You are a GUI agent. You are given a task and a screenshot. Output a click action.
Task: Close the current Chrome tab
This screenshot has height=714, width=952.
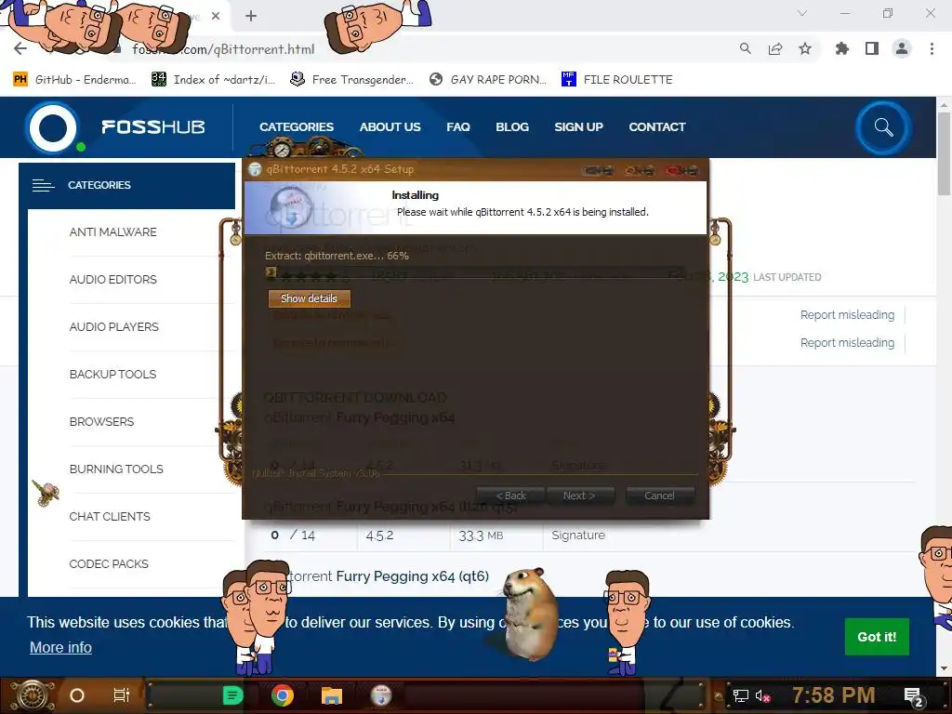[216, 17]
